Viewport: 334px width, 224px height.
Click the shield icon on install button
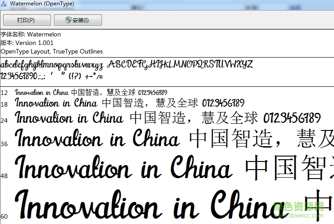[68, 20]
